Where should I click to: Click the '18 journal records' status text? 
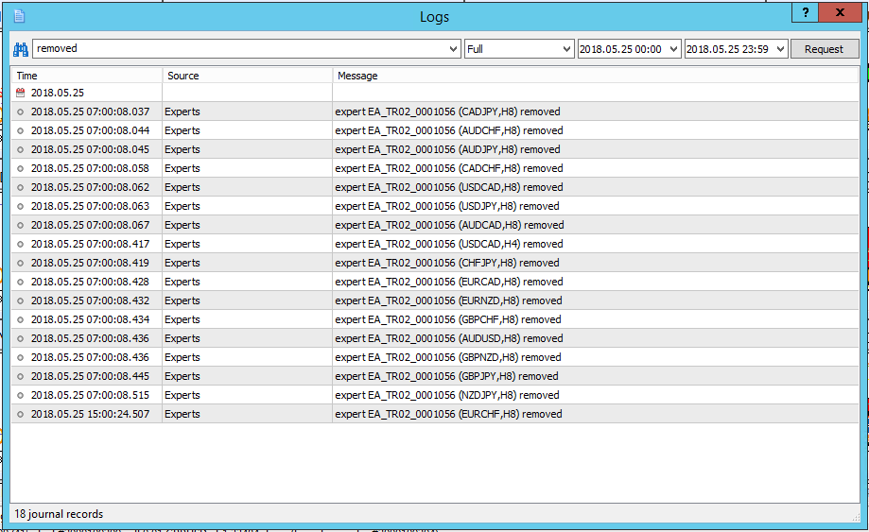(59, 514)
